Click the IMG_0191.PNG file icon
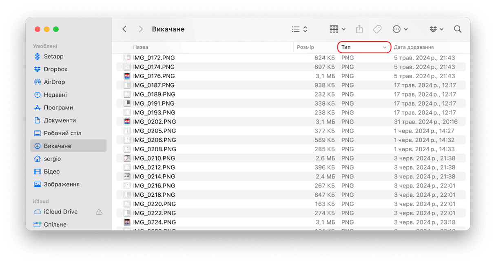 [x=127, y=103]
